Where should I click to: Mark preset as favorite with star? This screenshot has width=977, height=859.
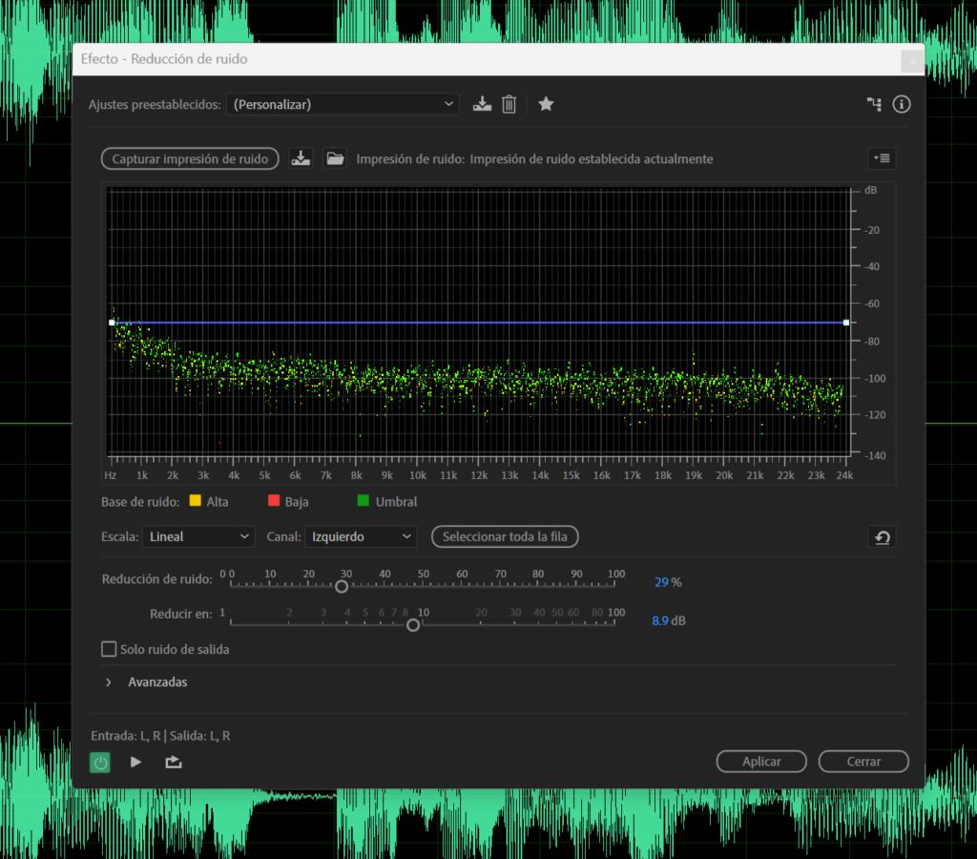click(546, 103)
